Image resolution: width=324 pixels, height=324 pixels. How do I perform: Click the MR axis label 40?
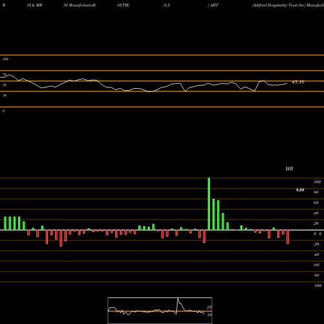pyautogui.click(x=316, y=213)
